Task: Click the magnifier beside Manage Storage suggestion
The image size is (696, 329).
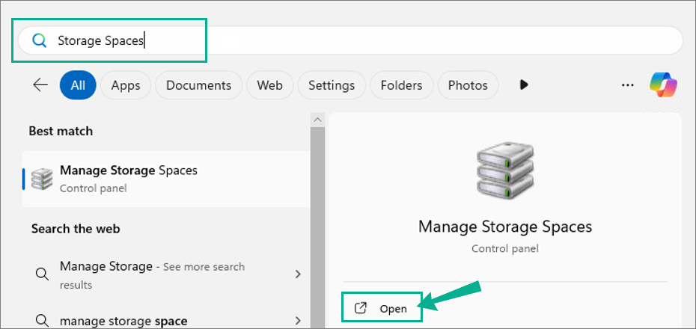Action: click(42, 274)
